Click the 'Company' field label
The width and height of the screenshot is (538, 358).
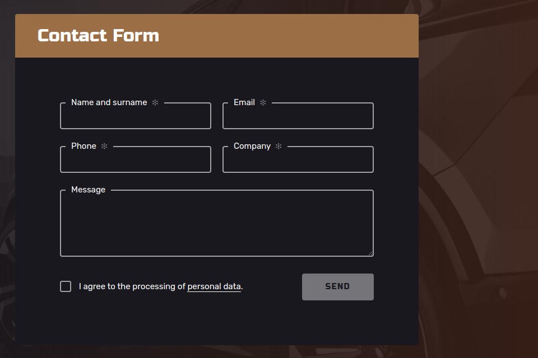click(x=252, y=146)
